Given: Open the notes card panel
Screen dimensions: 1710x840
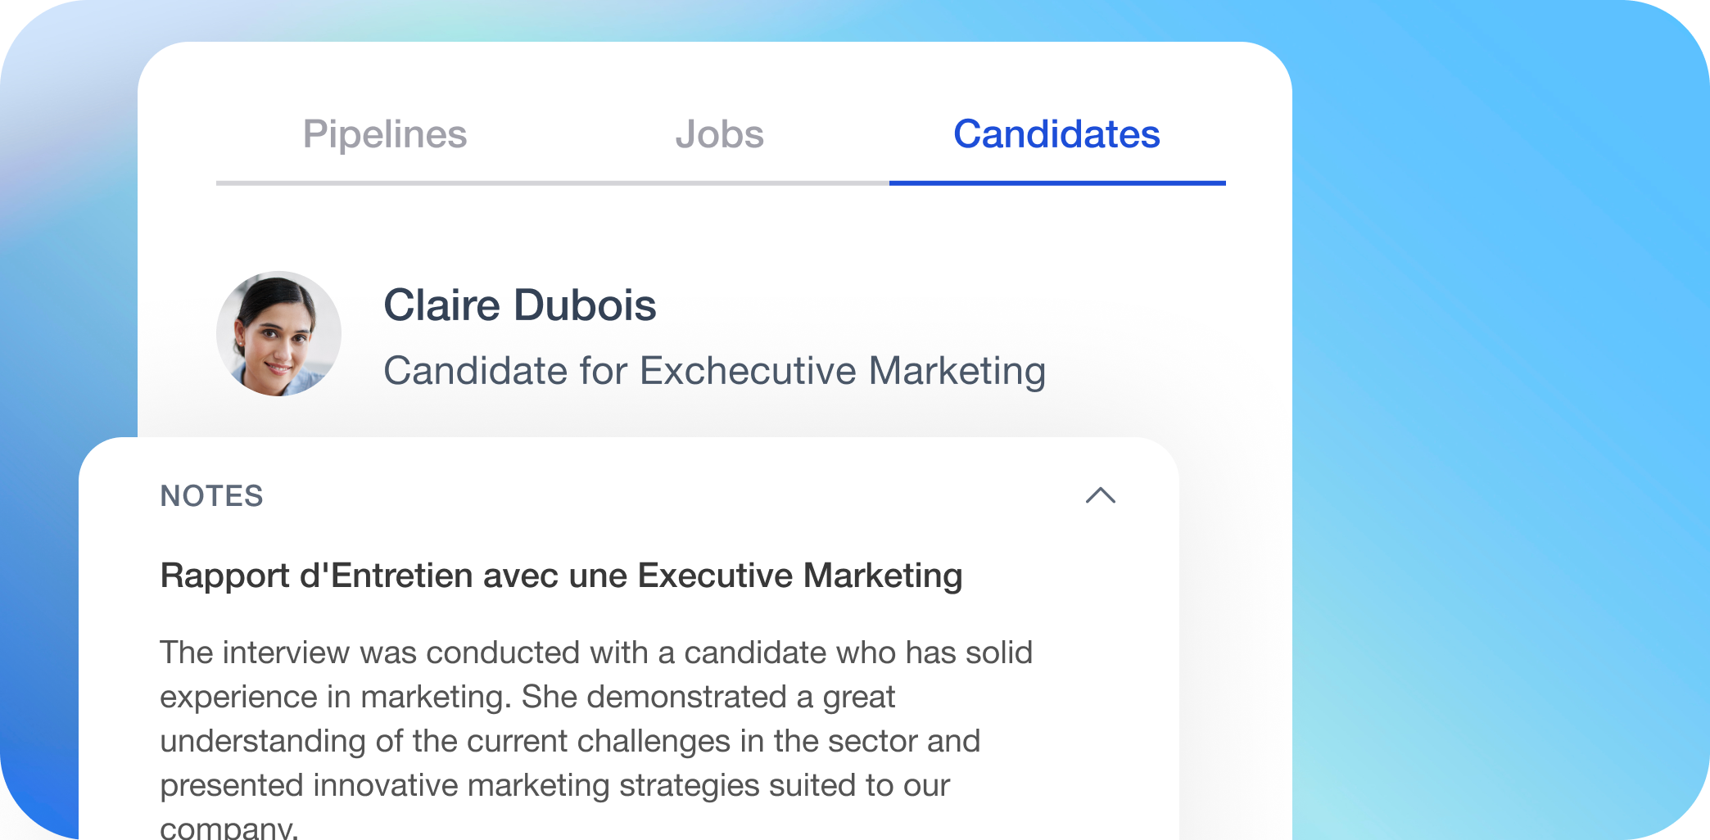Looking at the screenshot, I should click(x=631, y=639).
